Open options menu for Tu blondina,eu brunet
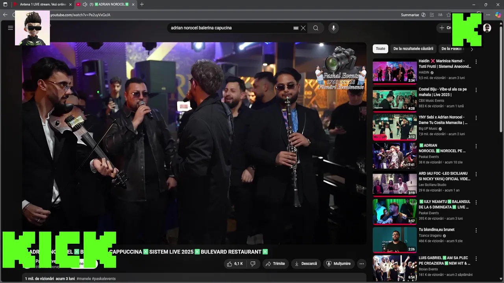This screenshot has width=504, height=283. point(476,230)
